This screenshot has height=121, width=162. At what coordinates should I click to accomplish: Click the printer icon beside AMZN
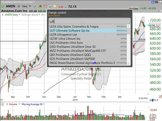click(x=18, y=6)
